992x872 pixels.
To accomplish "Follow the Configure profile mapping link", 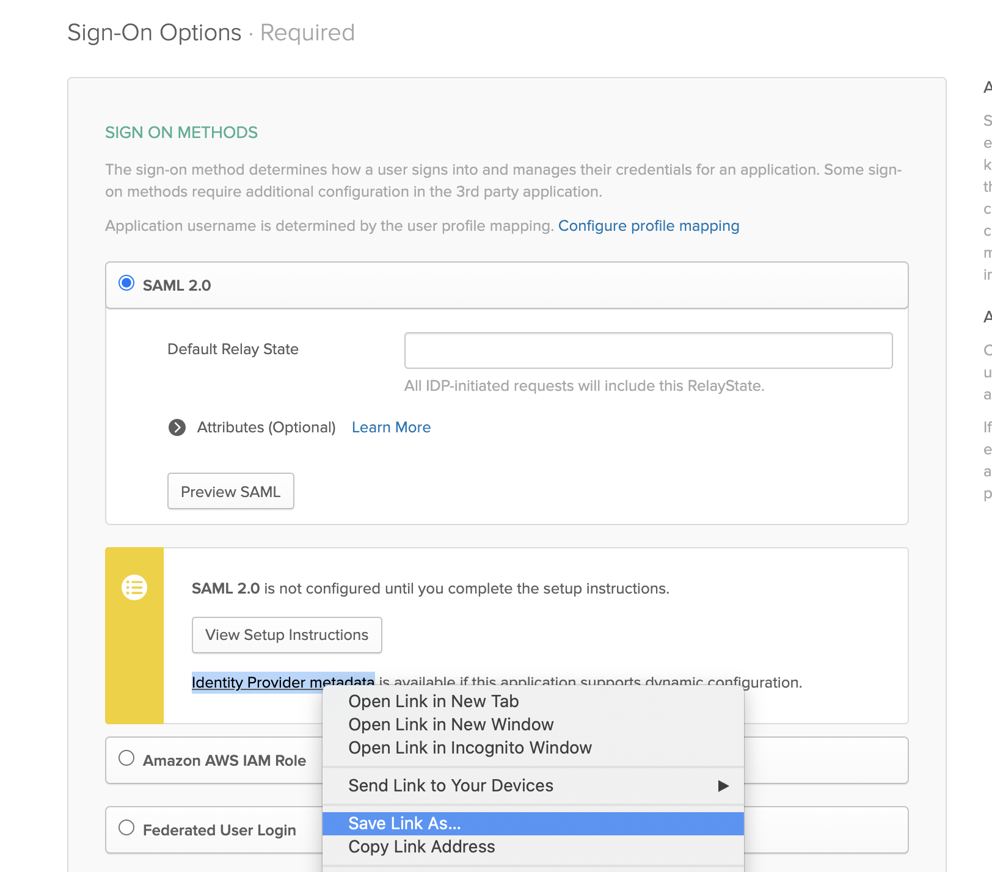I will pyautogui.click(x=648, y=226).
